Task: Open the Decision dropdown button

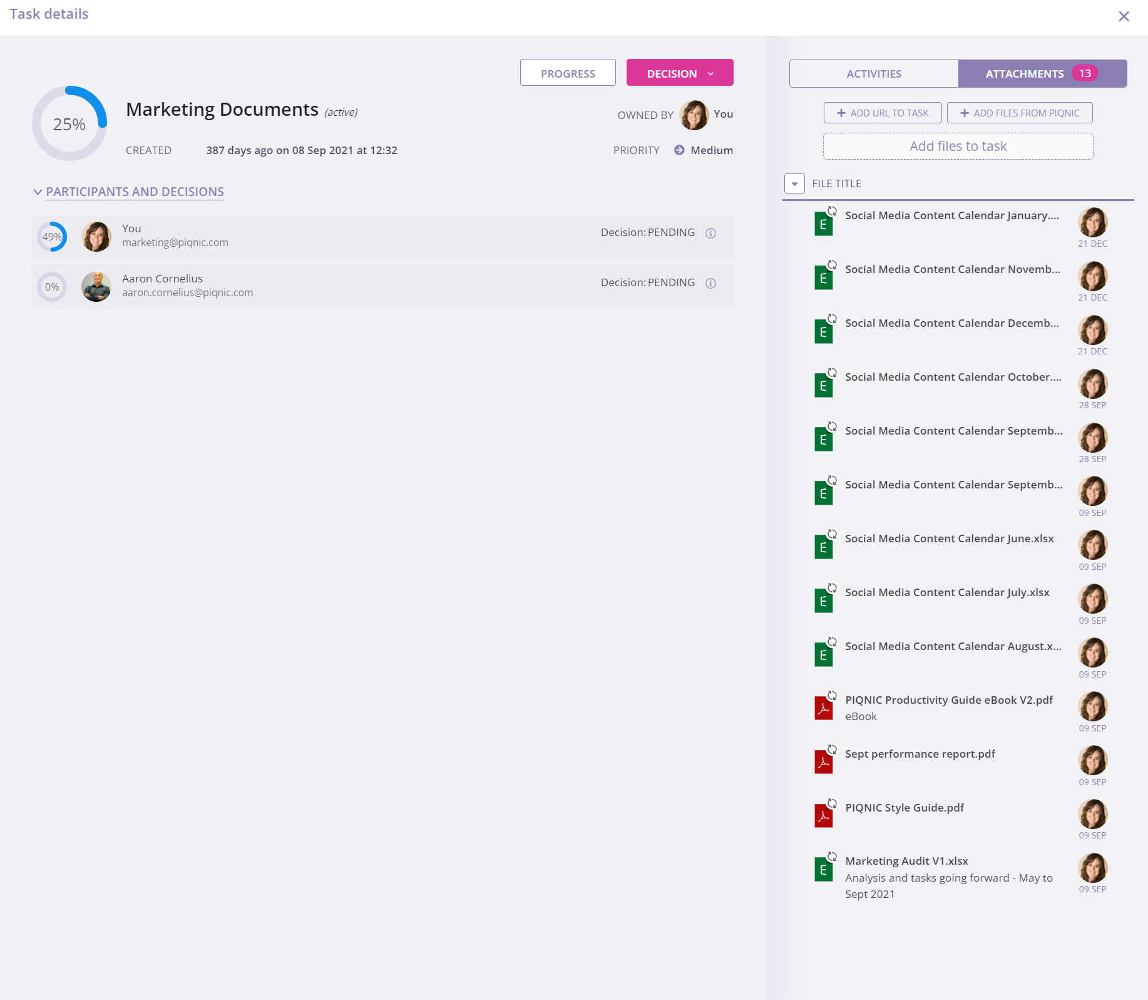Action: (680, 73)
